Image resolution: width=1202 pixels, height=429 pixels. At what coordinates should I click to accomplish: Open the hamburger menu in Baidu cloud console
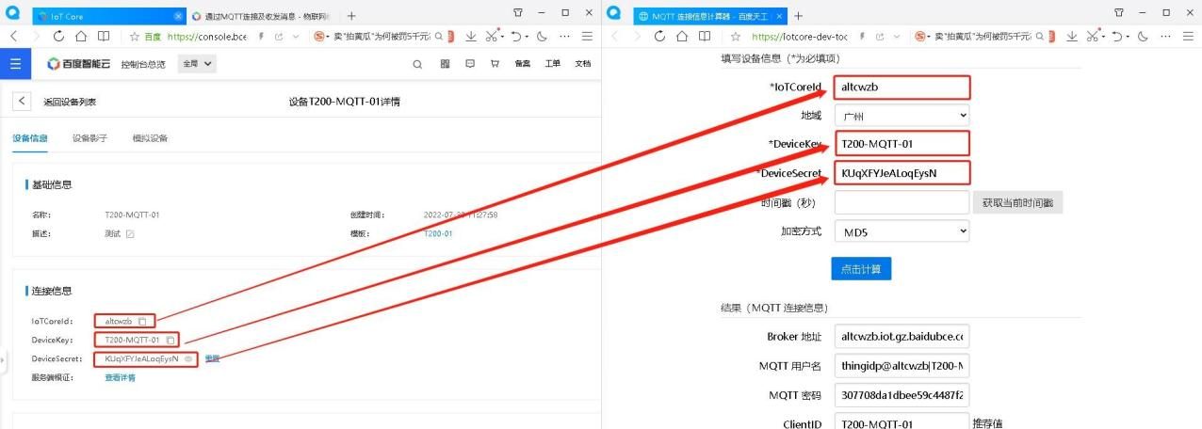click(x=14, y=64)
